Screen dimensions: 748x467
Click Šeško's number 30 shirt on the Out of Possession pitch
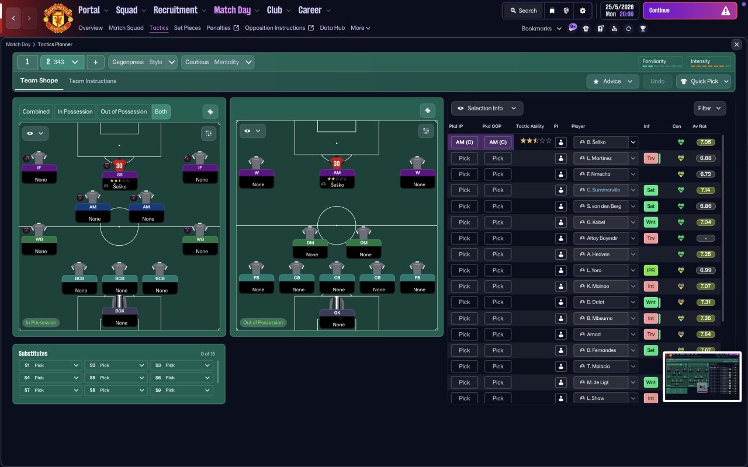tap(337, 163)
